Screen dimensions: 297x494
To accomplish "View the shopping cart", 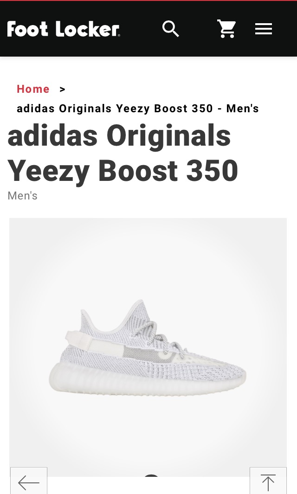I will pyautogui.click(x=226, y=29).
